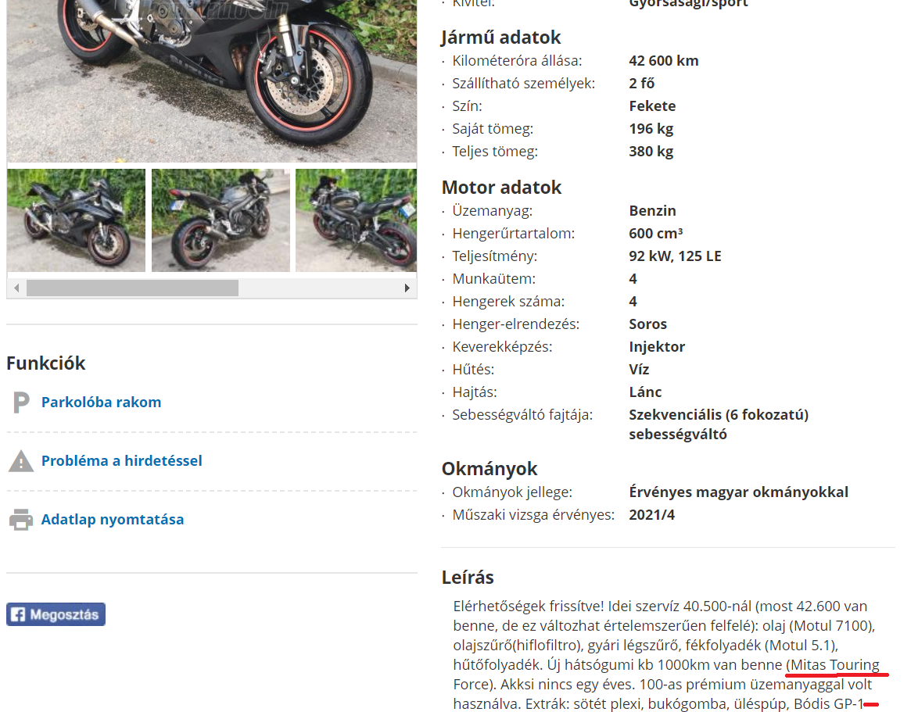Click the Okmányok heading
Image resolution: width=918 pixels, height=712 pixels.
489,469
